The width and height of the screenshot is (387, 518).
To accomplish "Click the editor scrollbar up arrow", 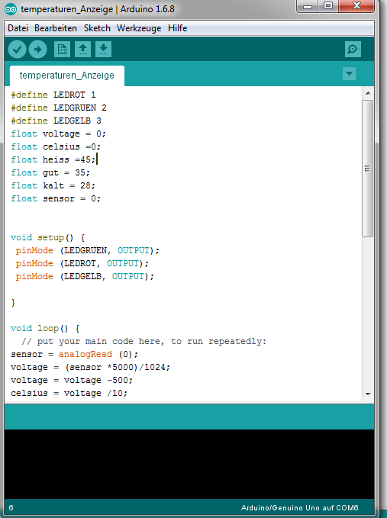I will [x=368, y=94].
